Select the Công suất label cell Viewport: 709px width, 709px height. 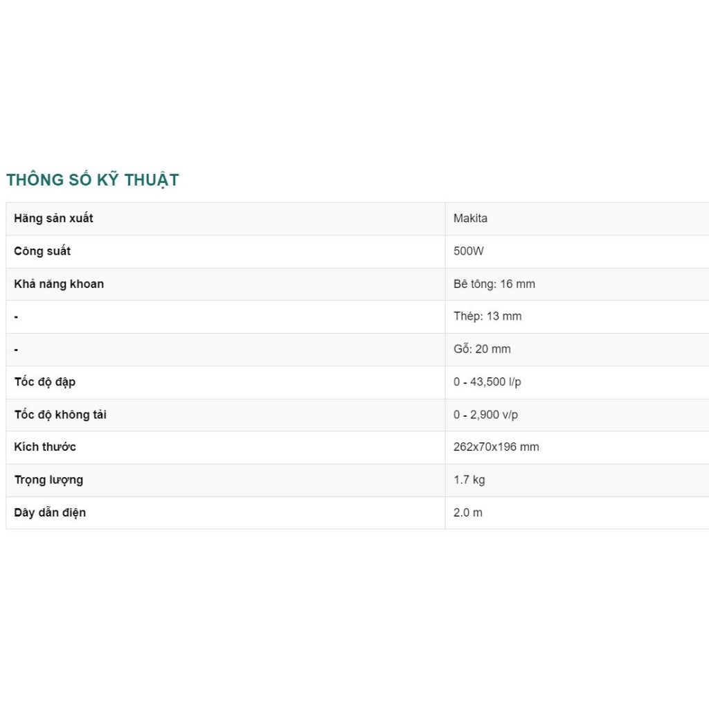[42, 251]
